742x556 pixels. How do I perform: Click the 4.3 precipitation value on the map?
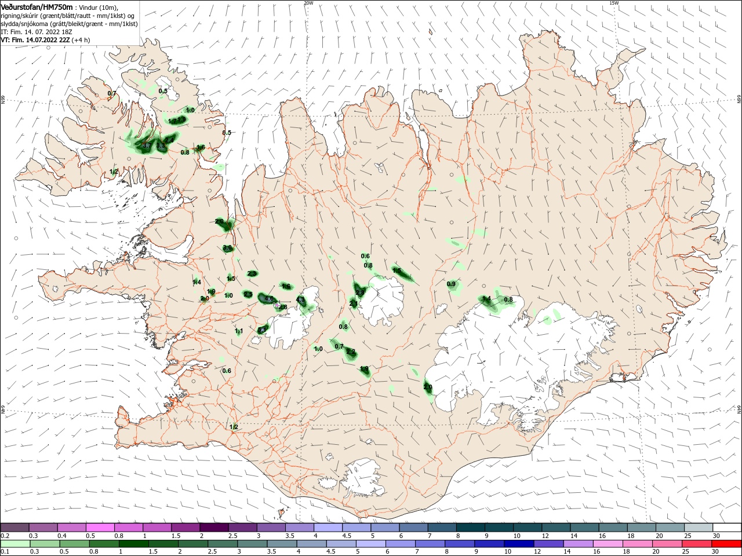pyautogui.click(x=300, y=299)
